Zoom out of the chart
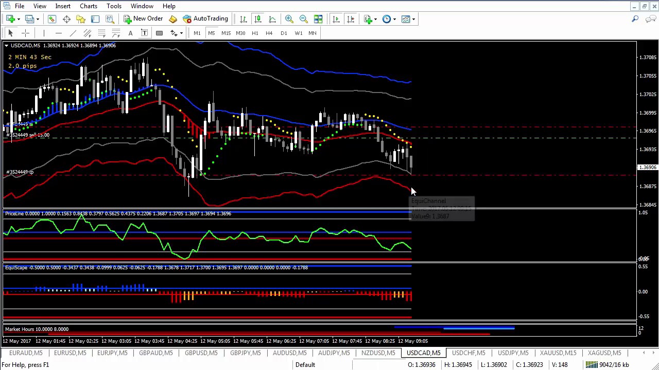The width and height of the screenshot is (659, 370). [304, 19]
